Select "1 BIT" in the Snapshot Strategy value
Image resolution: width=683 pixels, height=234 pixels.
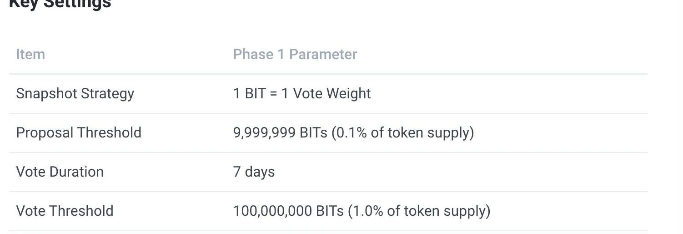pos(249,94)
